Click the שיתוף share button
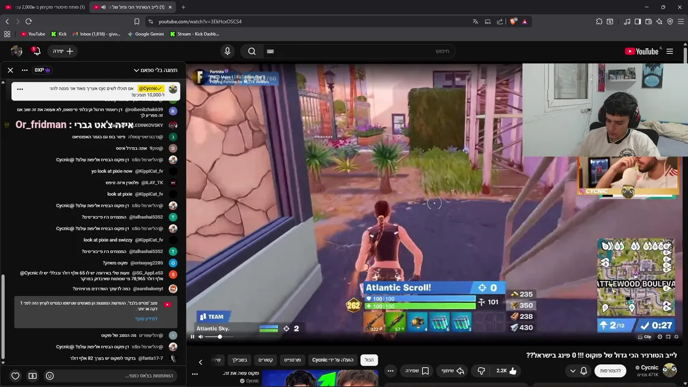 [452, 371]
